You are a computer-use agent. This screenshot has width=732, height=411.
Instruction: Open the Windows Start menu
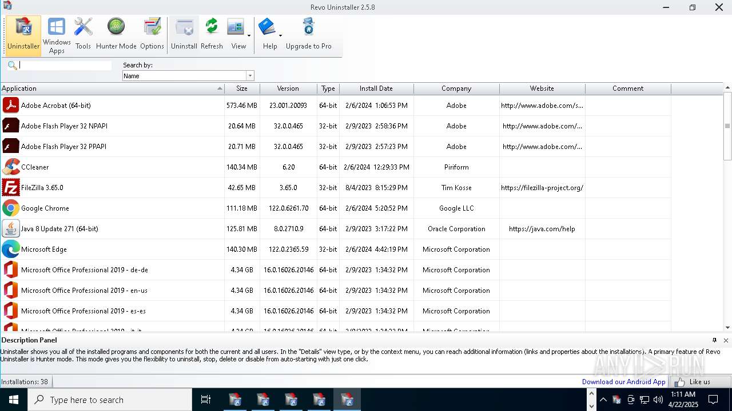tap(14, 400)
